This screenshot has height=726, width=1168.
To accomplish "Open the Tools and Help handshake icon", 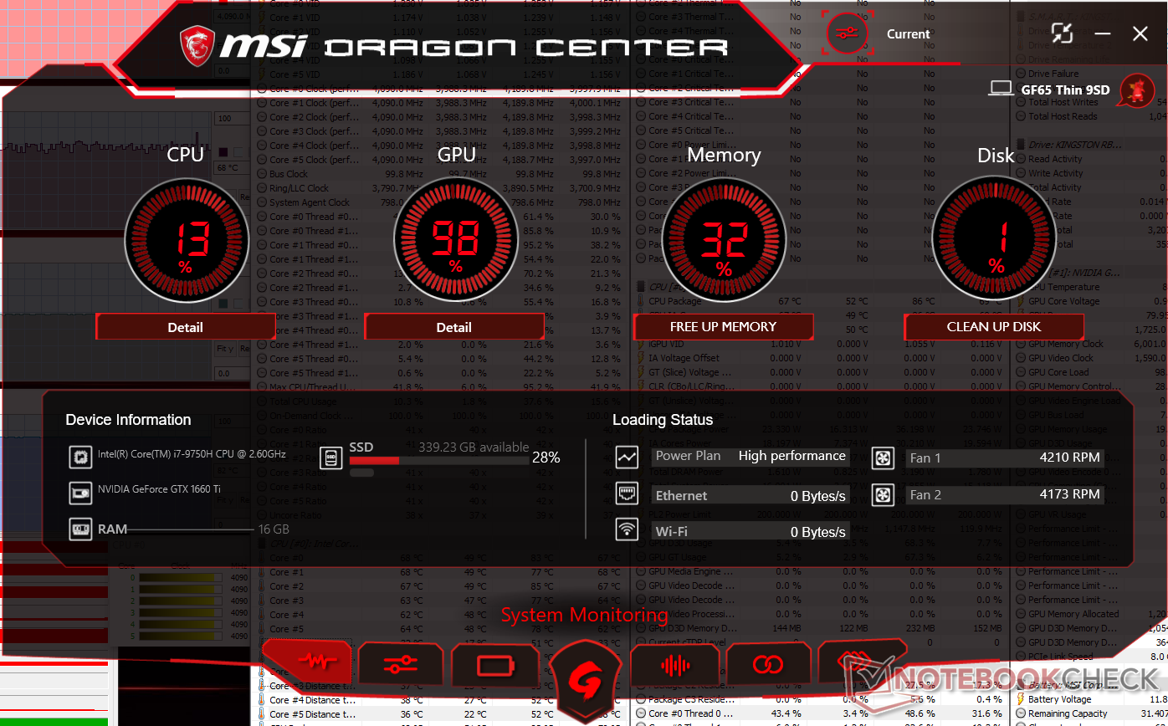I will (x=862, y=662).
